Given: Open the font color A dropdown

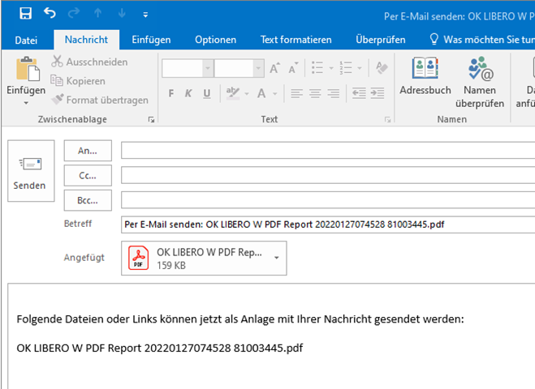Looking at the screenshot, I should 276,94.
